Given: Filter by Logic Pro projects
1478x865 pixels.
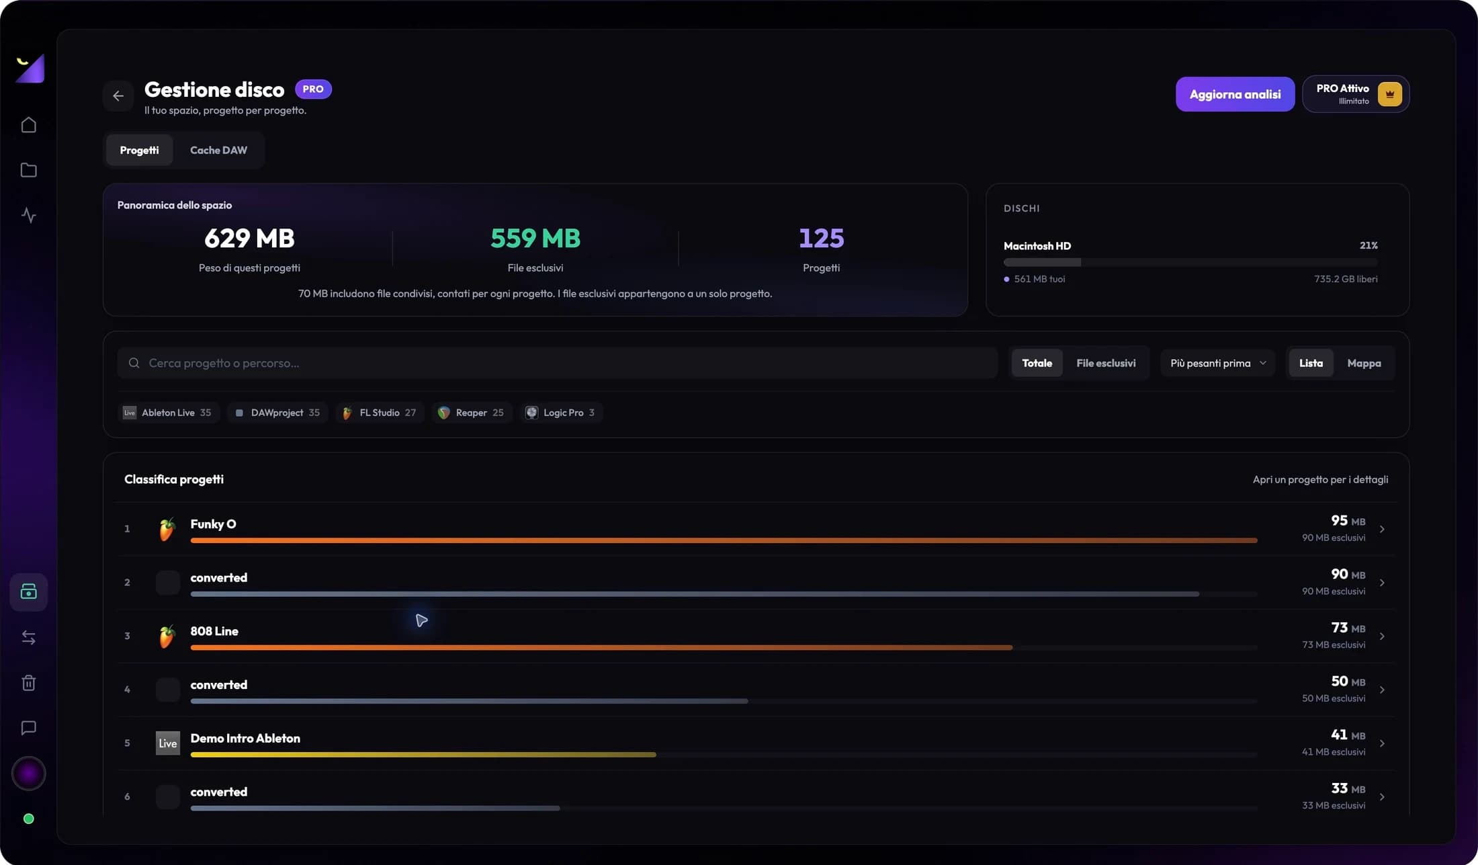Looking at the screenshot, I should click(561, 413).
